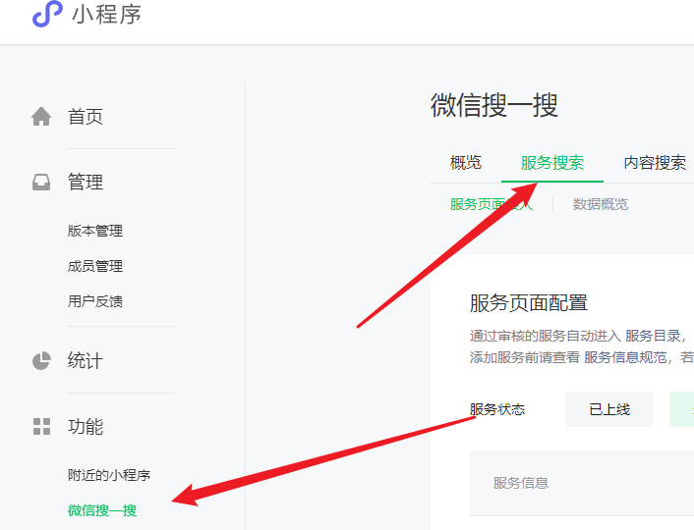
Task: Click the 服务页面配置 section heading
Action: click(529, 303)
